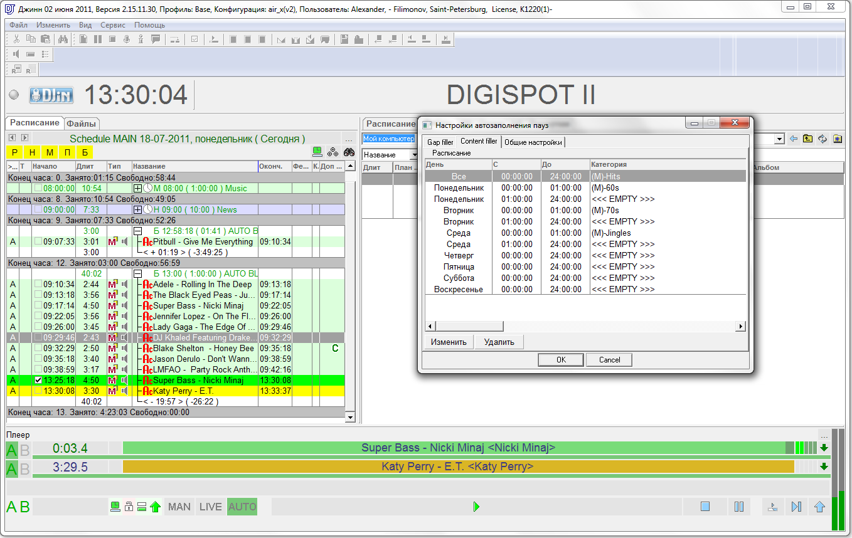Open the Файл menu
This screenshot has width=852, height=538.
coord(18,25)
